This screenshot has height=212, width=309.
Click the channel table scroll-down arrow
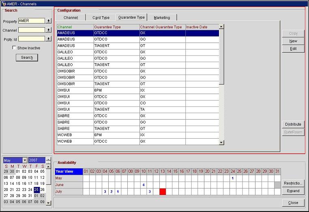click(x=221, y=142)
